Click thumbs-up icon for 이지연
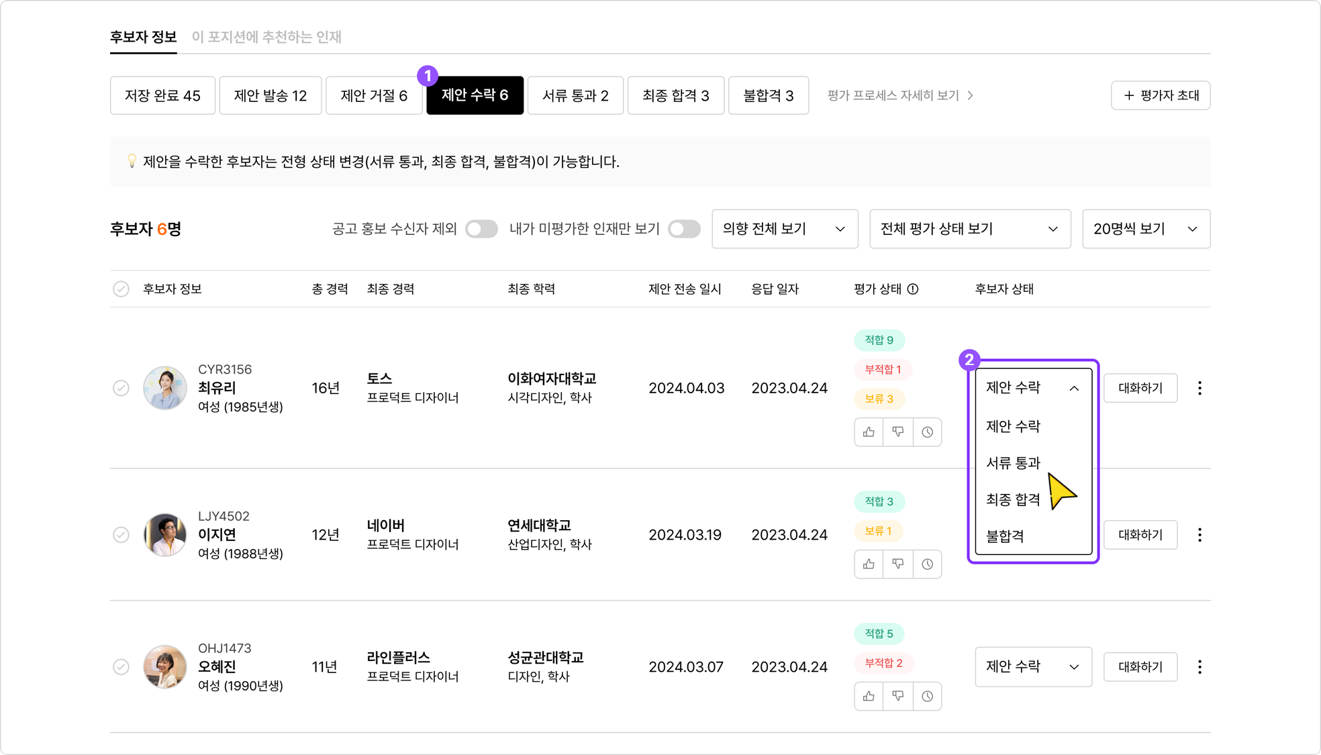1321x755 pixels. [x=869, y=564]
